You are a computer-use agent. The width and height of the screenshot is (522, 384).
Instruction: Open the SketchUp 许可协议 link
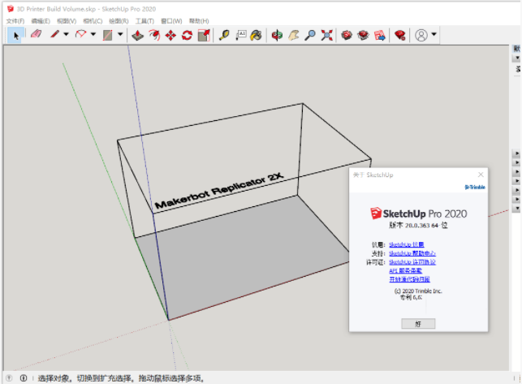(x=412, y=262)
